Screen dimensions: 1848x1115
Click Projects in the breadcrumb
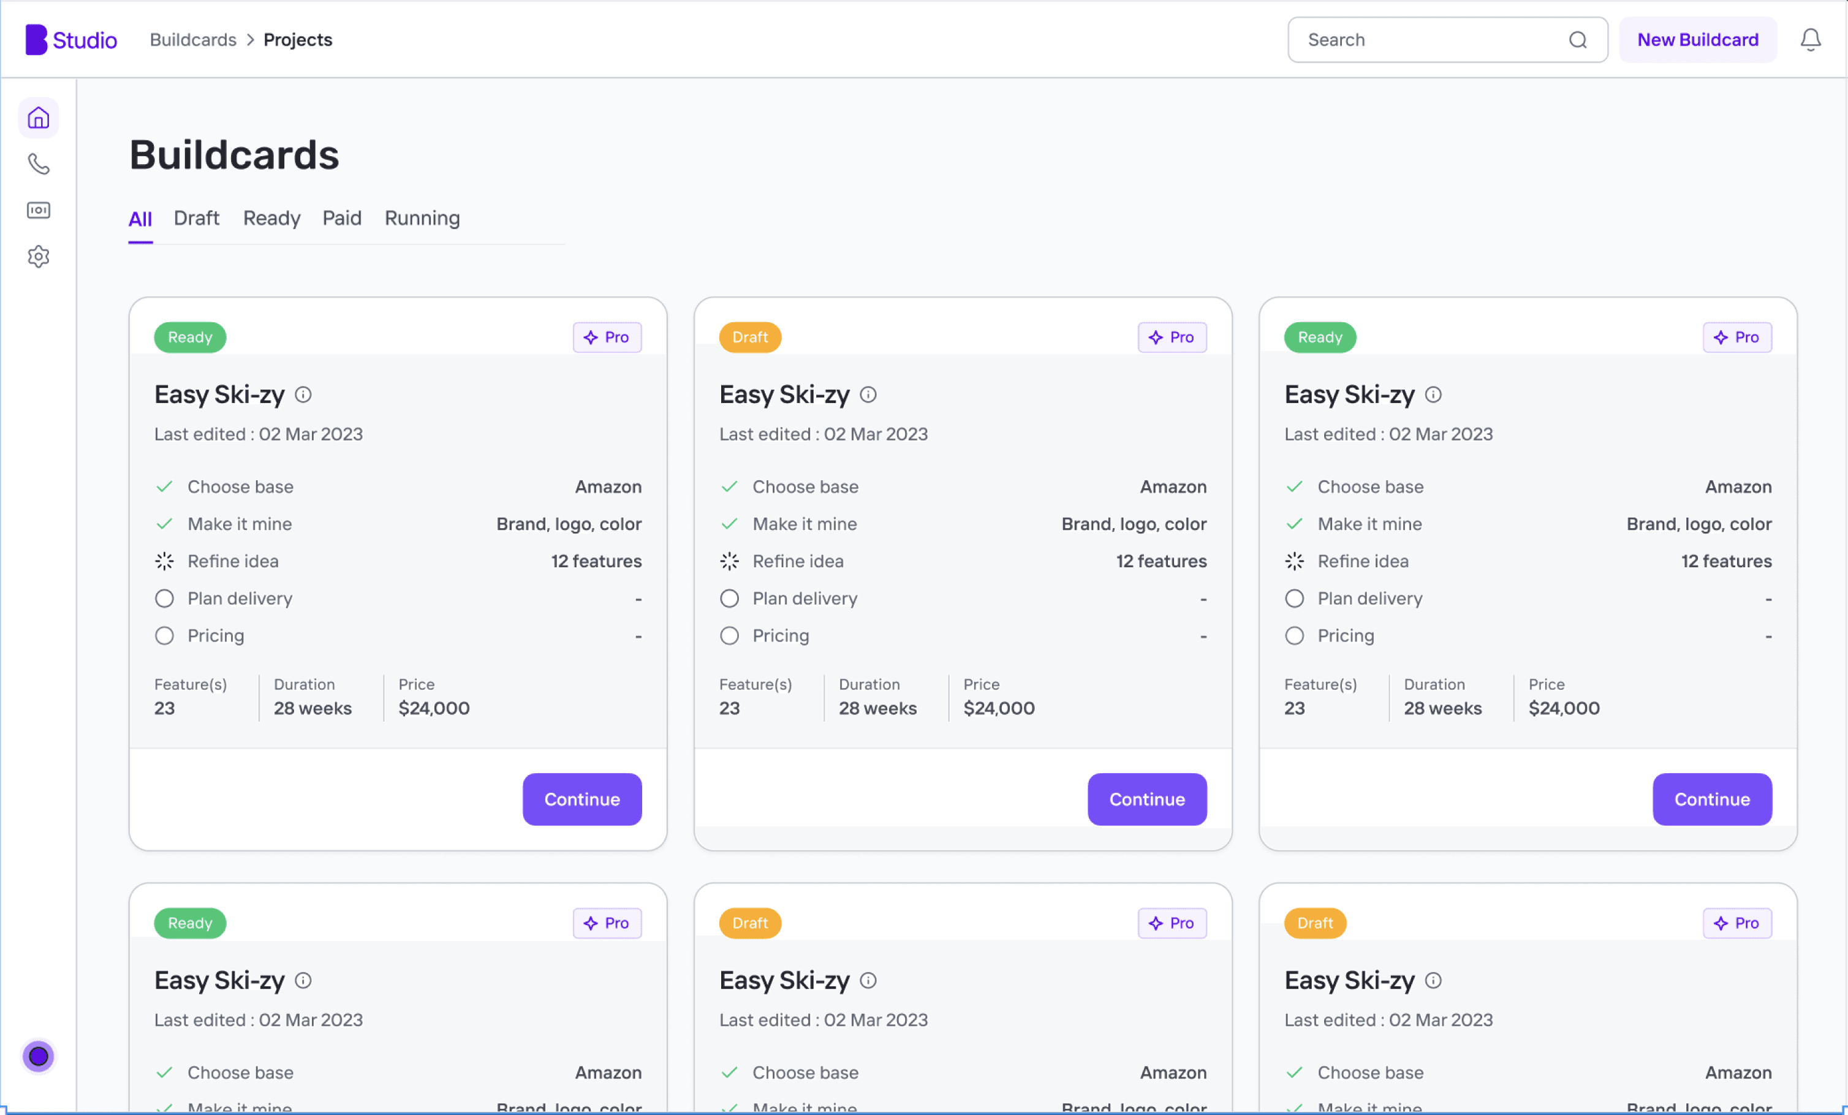298,40
